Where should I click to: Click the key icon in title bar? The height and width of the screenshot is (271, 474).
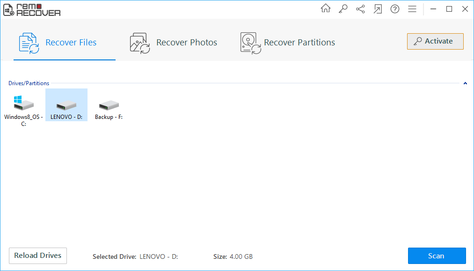tap(343, 9)
